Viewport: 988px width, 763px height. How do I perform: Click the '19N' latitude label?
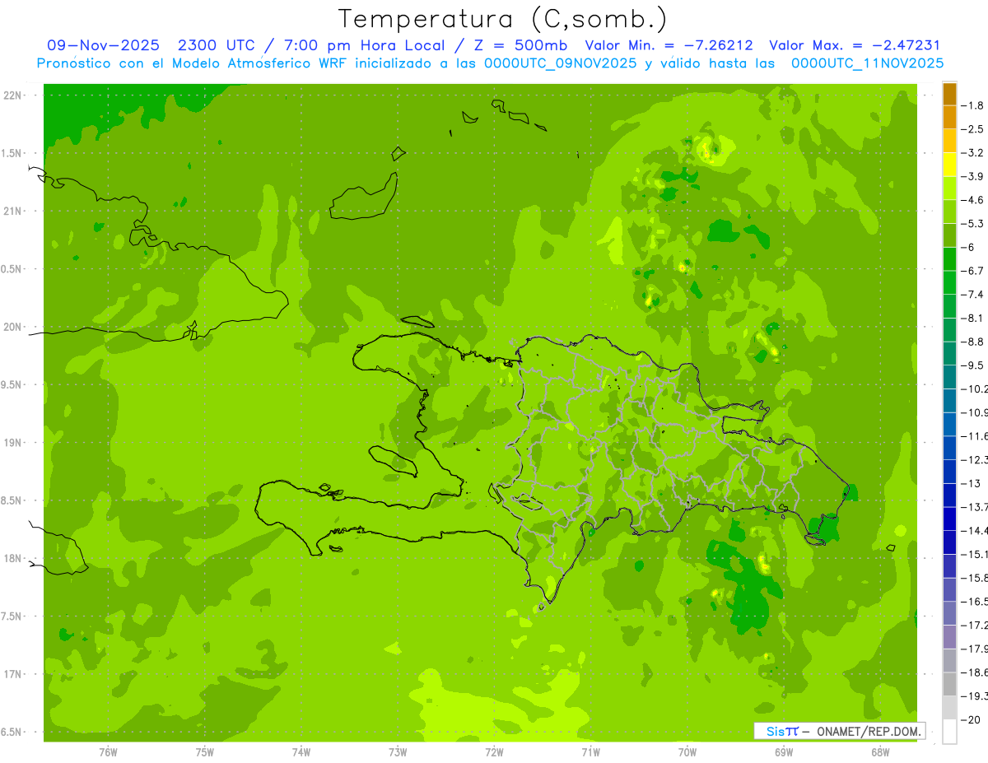coord(13,442)
